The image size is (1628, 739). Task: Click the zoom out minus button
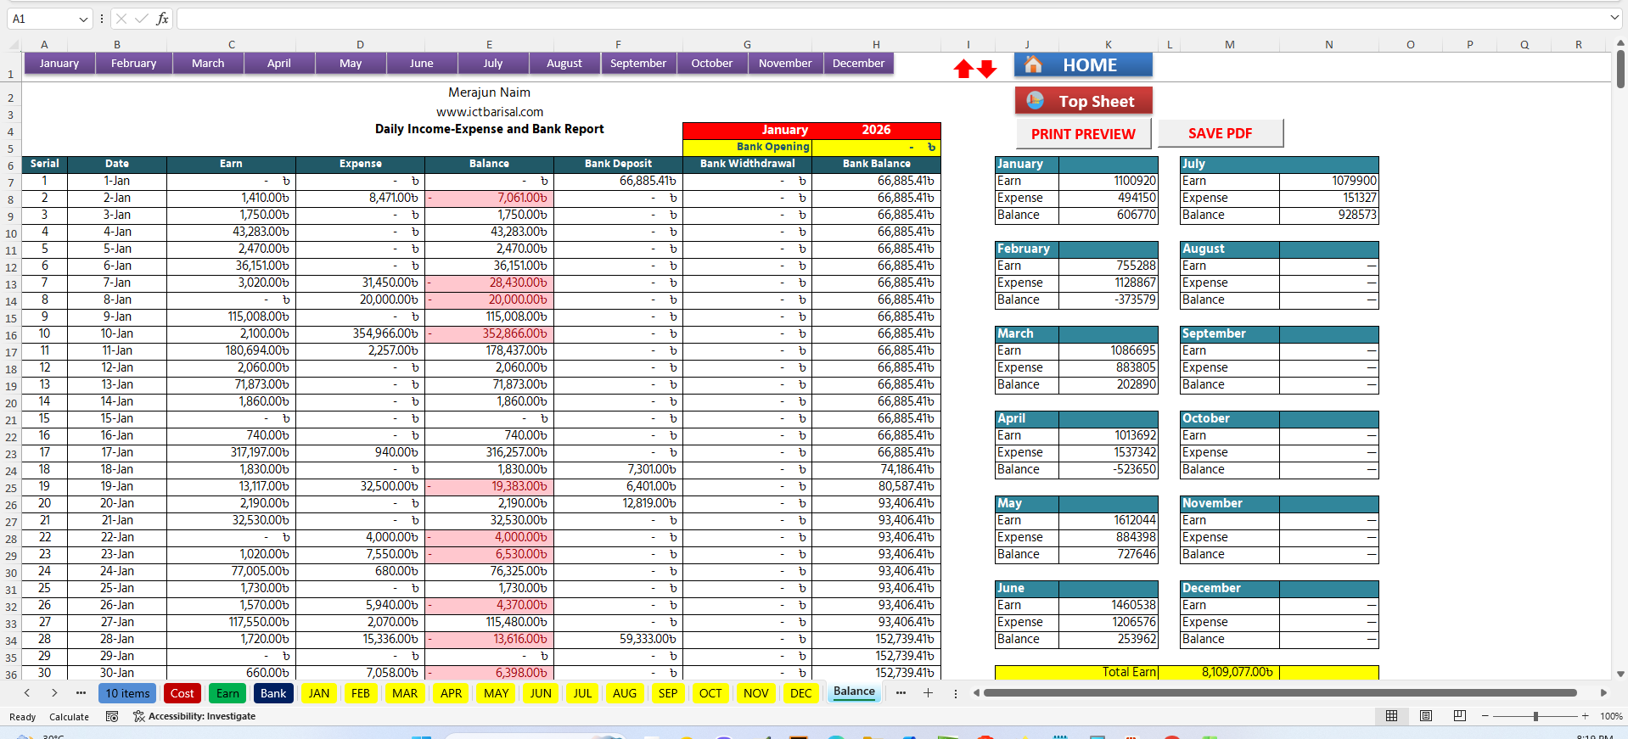tap(1485, 716)
